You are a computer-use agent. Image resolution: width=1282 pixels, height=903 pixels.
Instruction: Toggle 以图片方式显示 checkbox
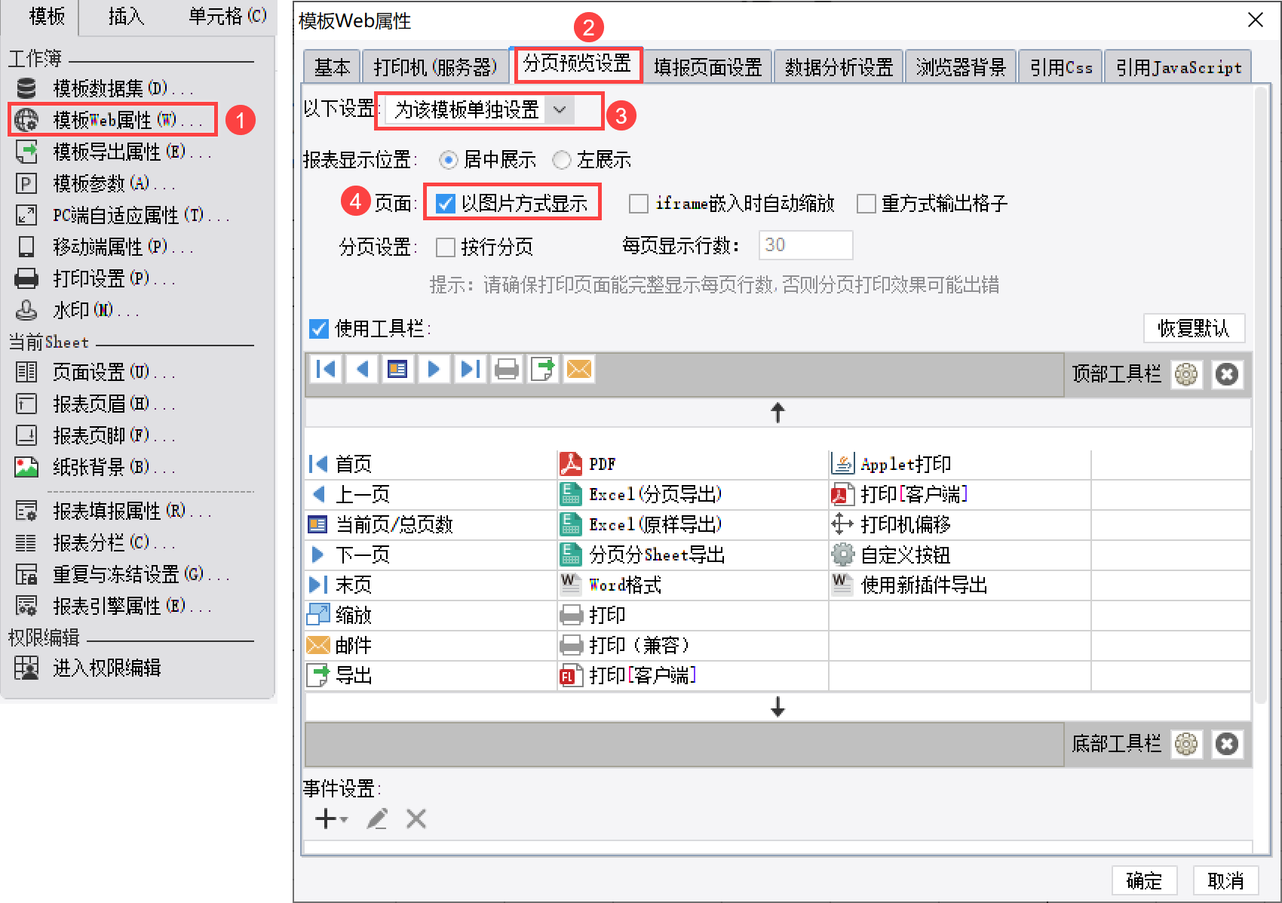click(x=446, y=203)
